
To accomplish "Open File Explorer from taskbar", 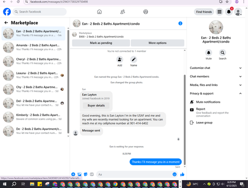I will [32, 184].
